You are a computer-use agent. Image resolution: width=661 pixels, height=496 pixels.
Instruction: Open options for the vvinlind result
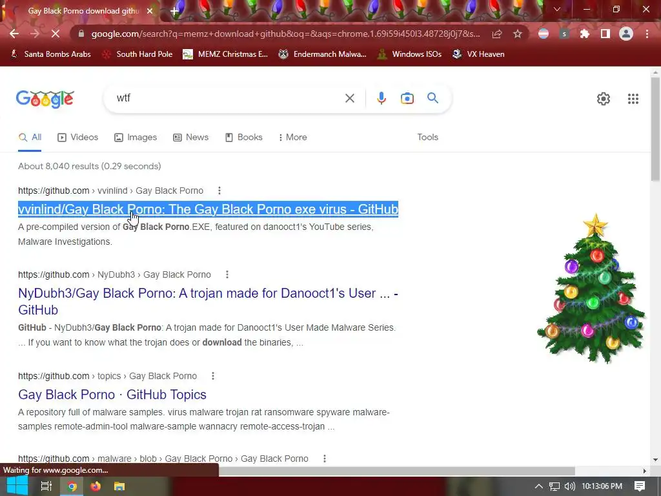[x=219, y=191]
